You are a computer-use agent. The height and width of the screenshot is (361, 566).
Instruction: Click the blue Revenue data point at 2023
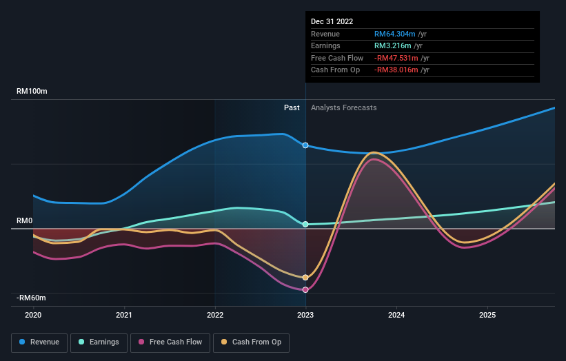(305, 145)
